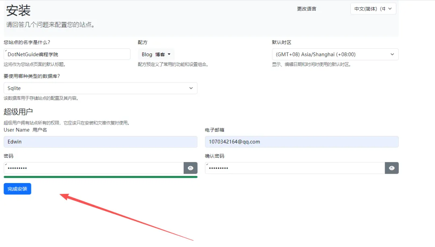435x247 pixels.
Task: Focus the 确认密码 confirm password input
Action: coord(294,168)
